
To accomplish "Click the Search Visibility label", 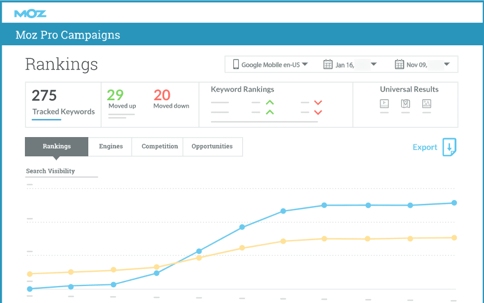I will pyautogui.click(x=50, y=171).
